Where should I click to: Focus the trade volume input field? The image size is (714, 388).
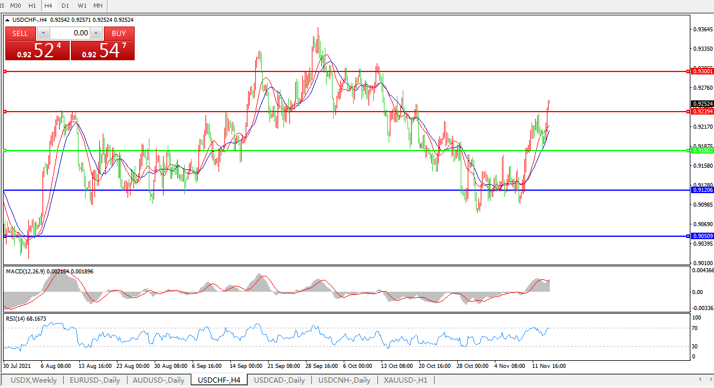(x=70, y=34)
